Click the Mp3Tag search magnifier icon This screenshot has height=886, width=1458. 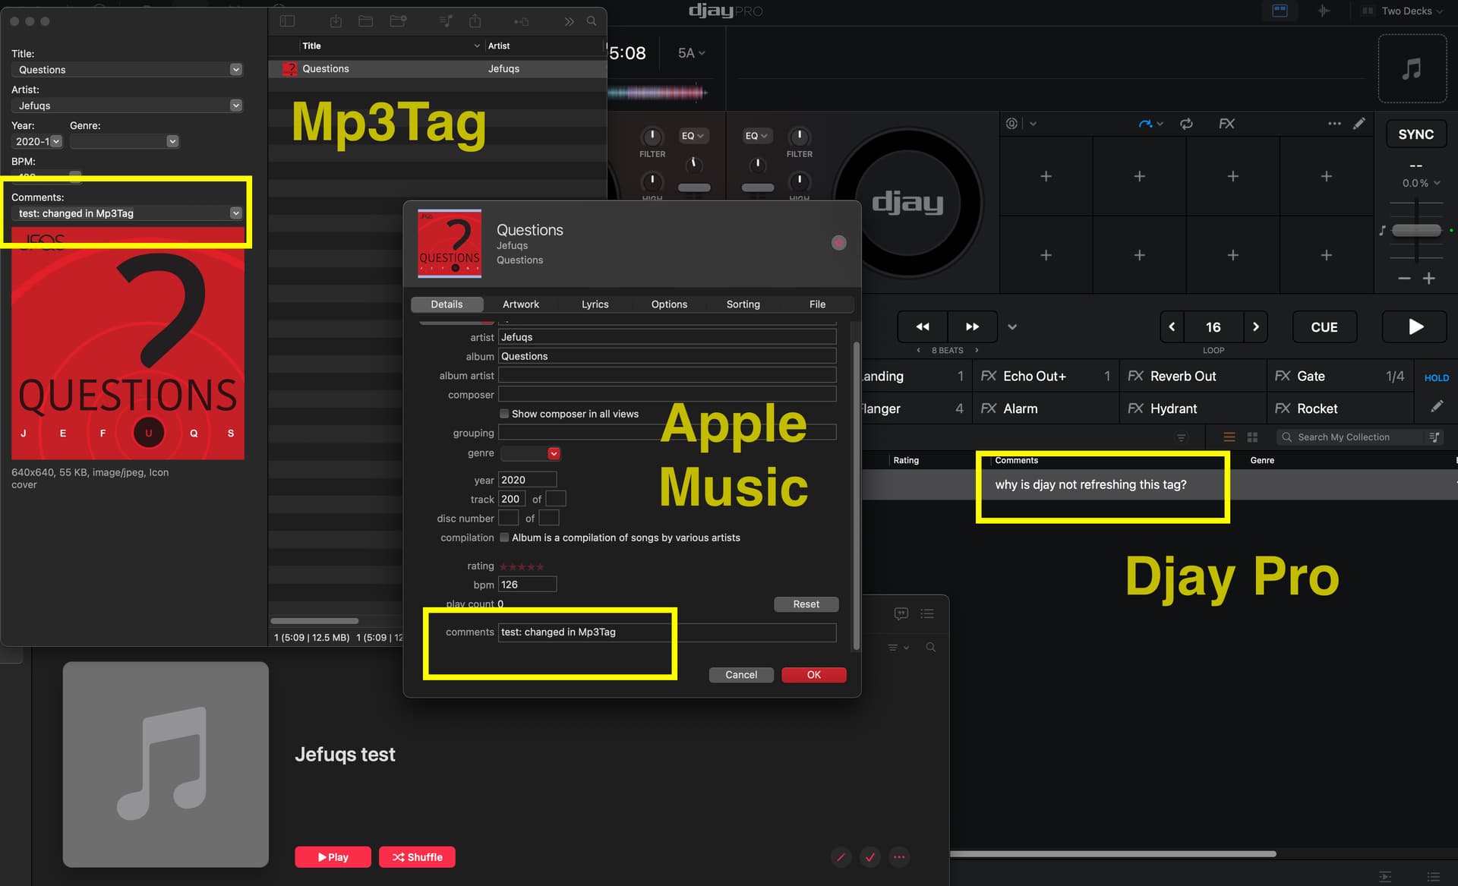[592, 21]
